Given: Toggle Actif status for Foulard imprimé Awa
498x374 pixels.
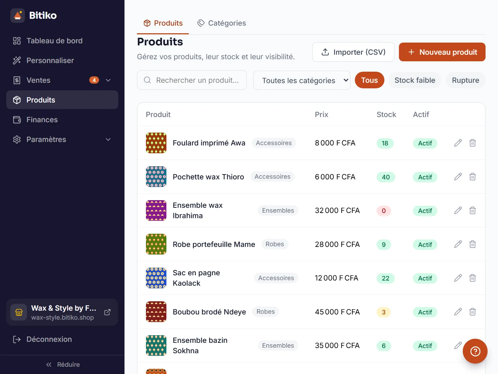Looking at the screenshot, I should coord(425,143).
